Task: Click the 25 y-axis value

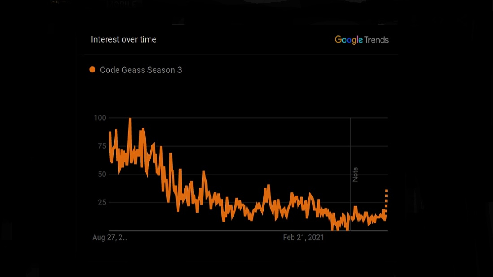Action: point(102,203)
